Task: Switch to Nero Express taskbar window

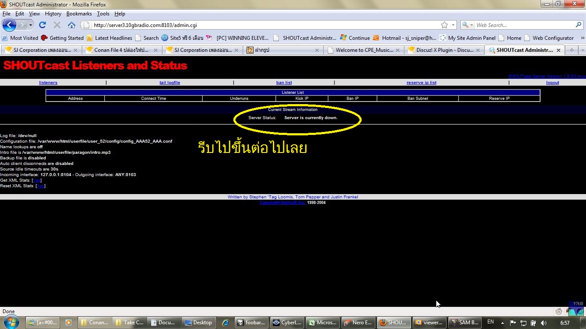Action: [359, 323]
